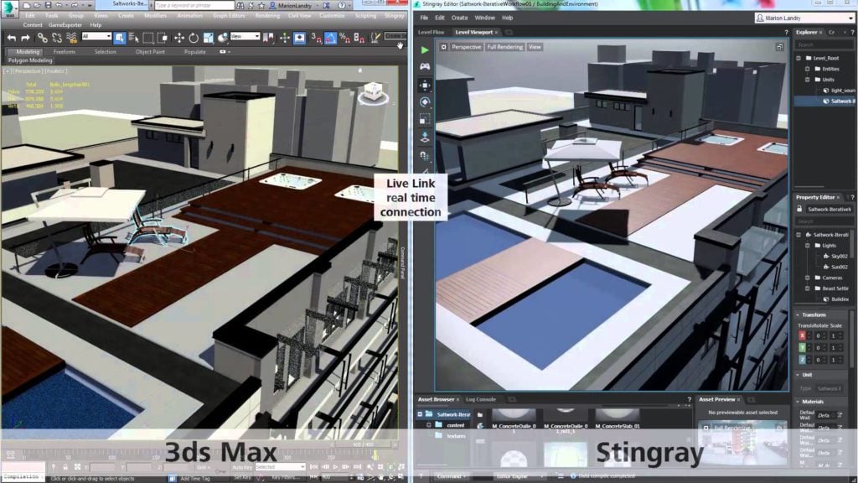
Task: Select the Unlink Selection tool
Action: (57, 38)
